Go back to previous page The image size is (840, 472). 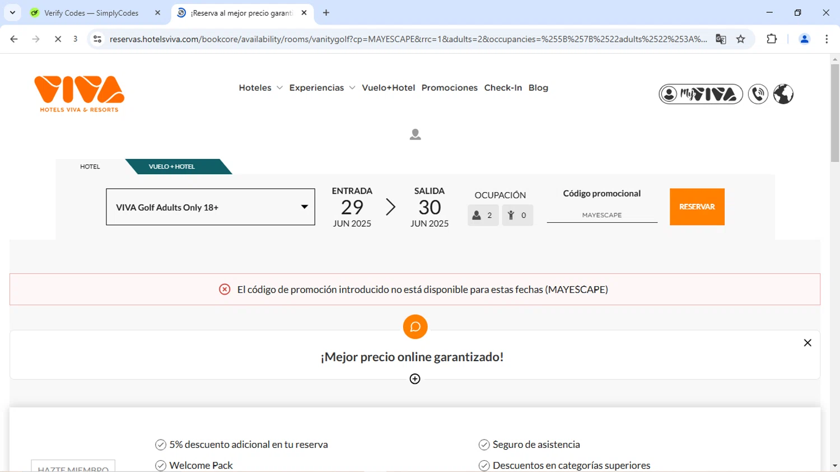pos(14,39)
